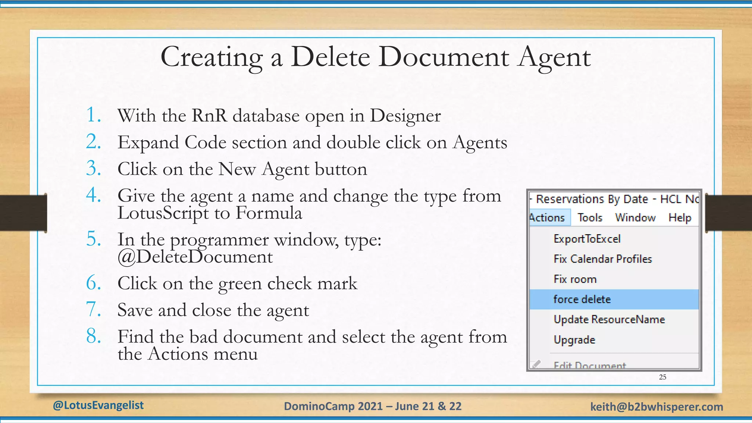The width and height of the screenshot is (752, 423).
Task: Click step 'Expand Code section and double click on Agents'
Action: point(312,143)
